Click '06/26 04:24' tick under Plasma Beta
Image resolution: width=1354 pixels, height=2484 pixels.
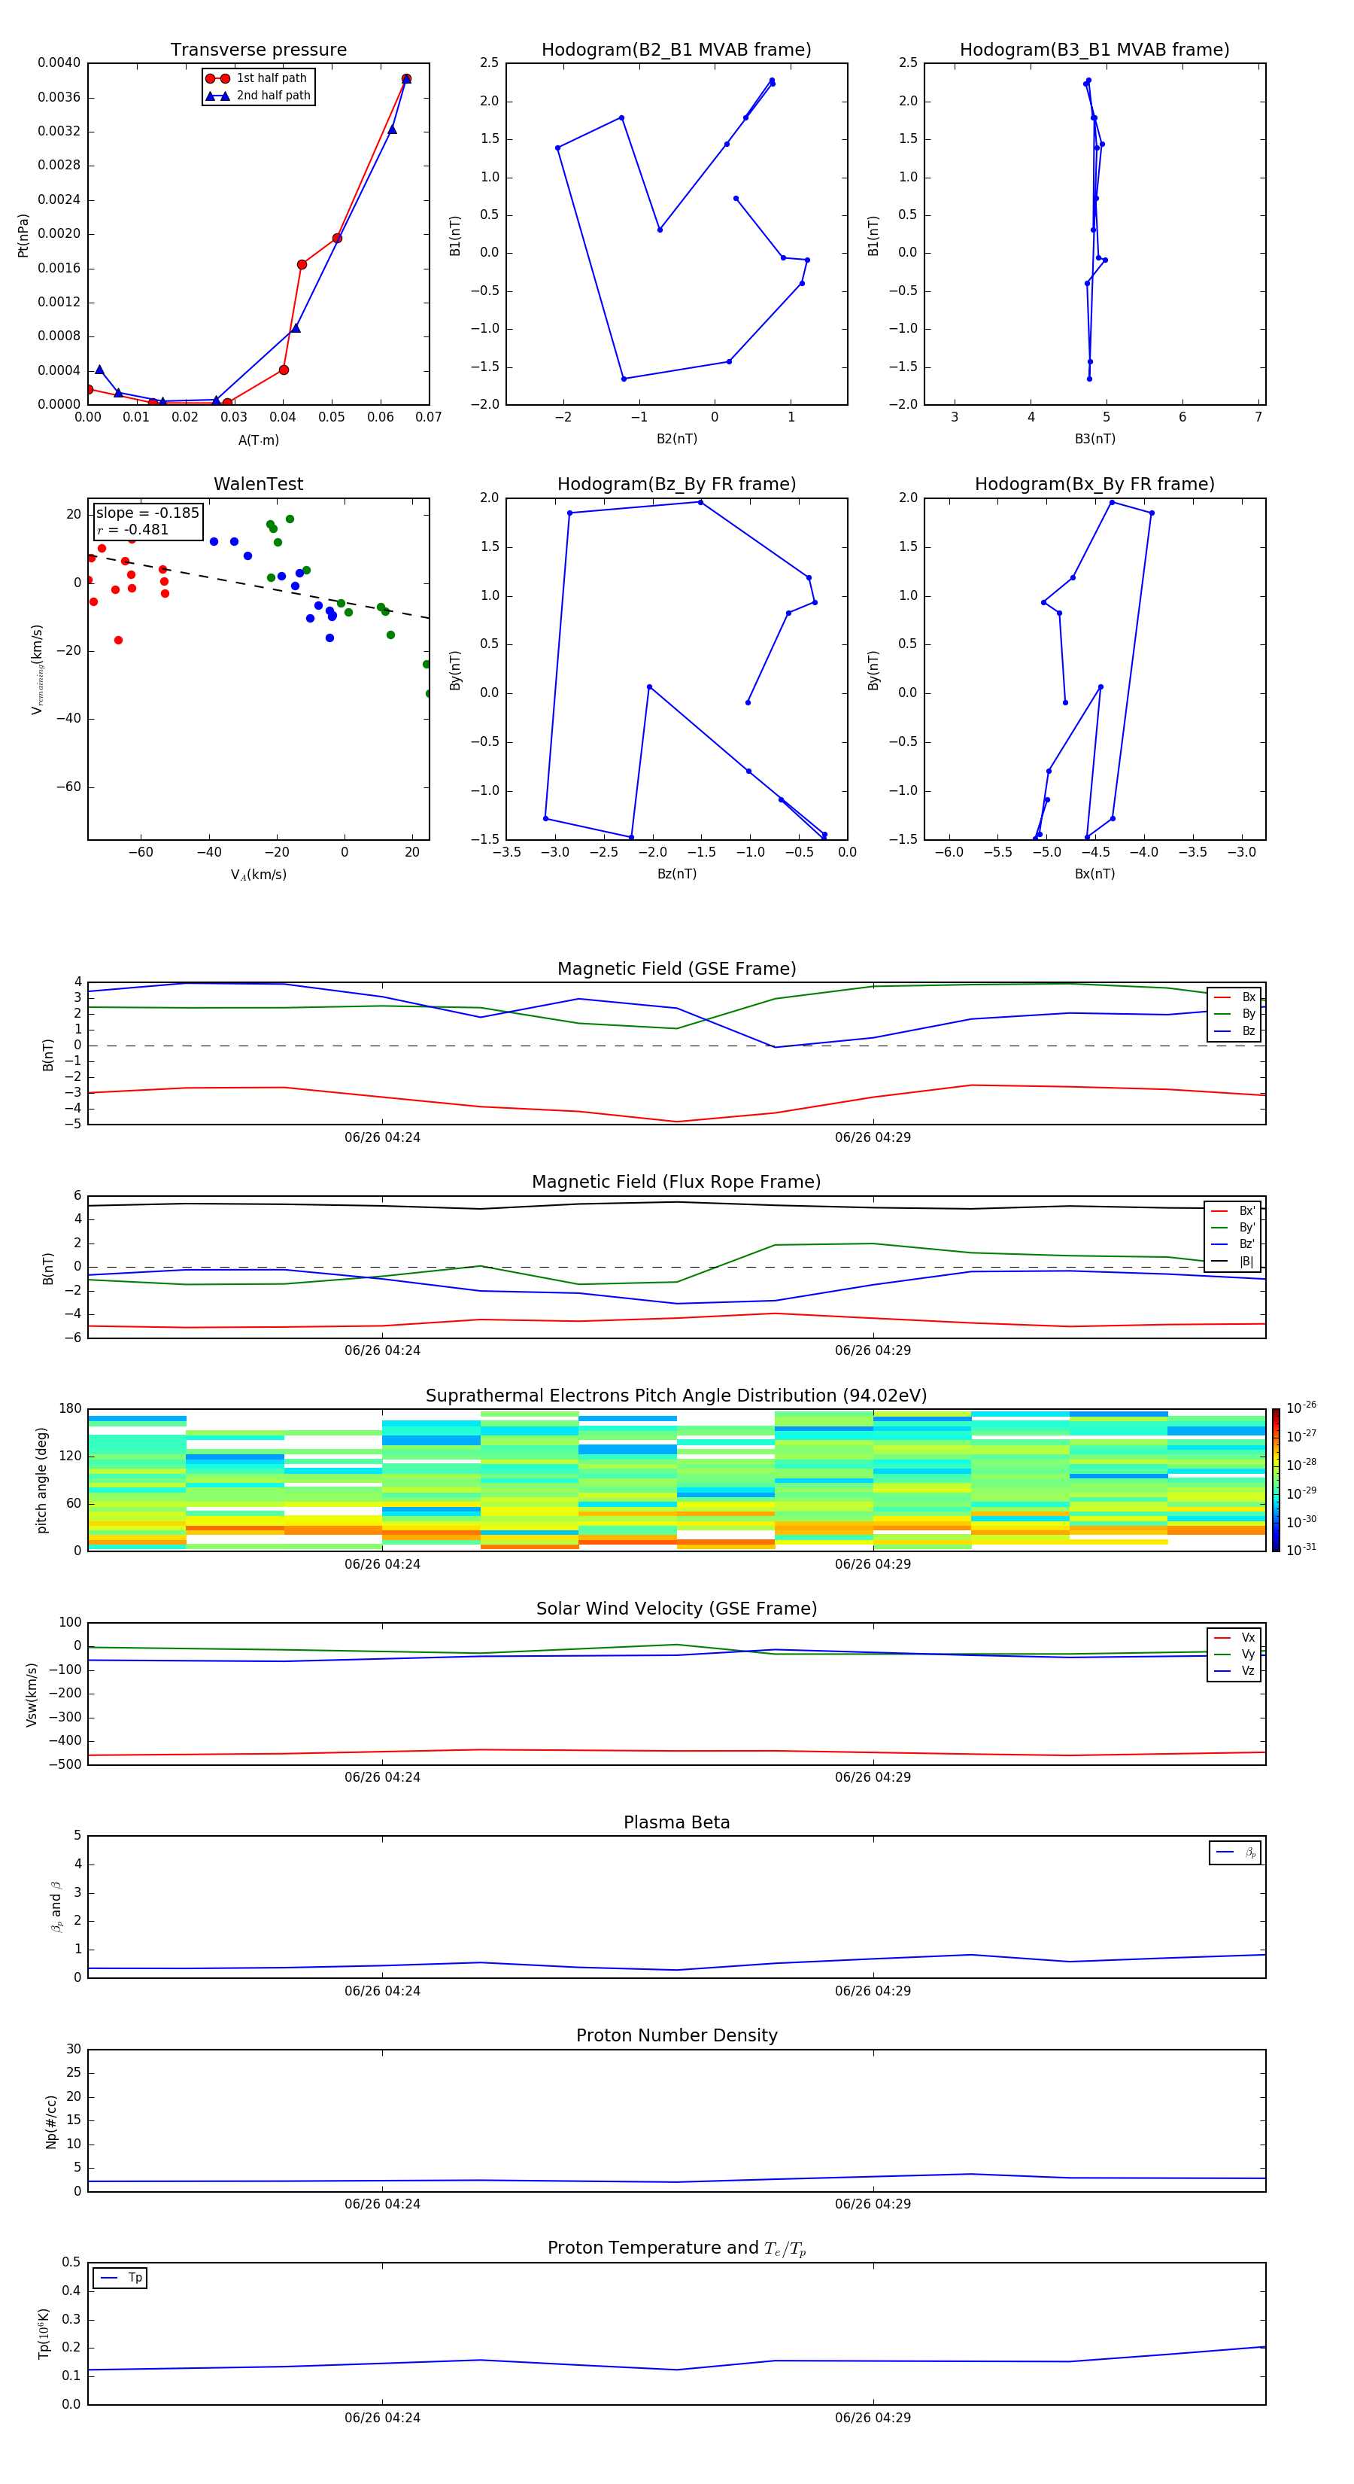click(x=383, y=1991)
